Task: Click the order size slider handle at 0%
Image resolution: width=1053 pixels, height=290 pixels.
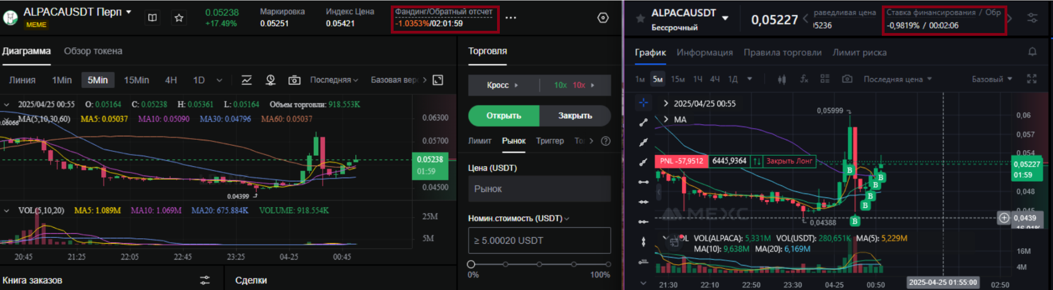Action: point(471,264)
